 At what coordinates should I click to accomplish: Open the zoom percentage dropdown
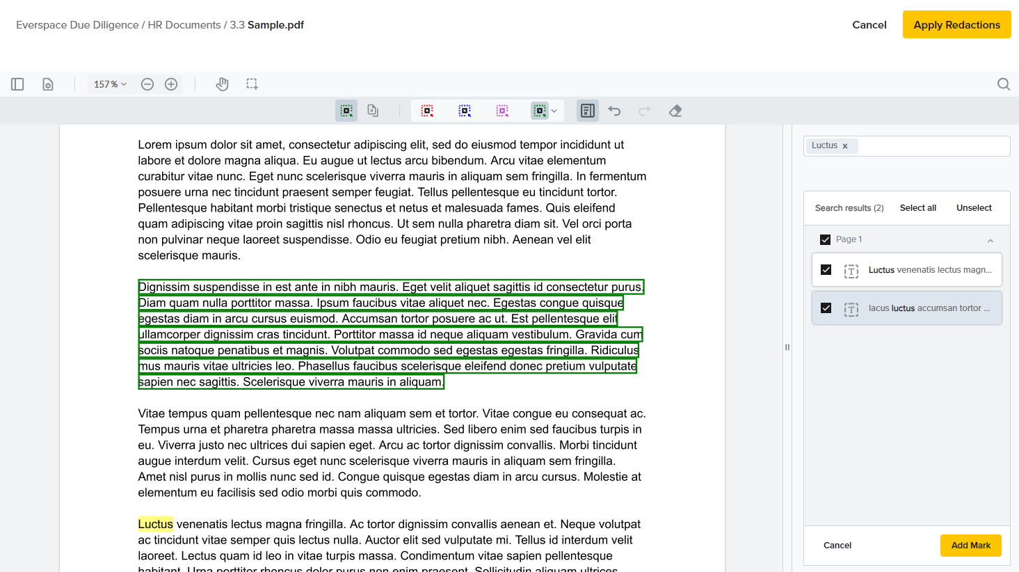[x=109, y=84]
